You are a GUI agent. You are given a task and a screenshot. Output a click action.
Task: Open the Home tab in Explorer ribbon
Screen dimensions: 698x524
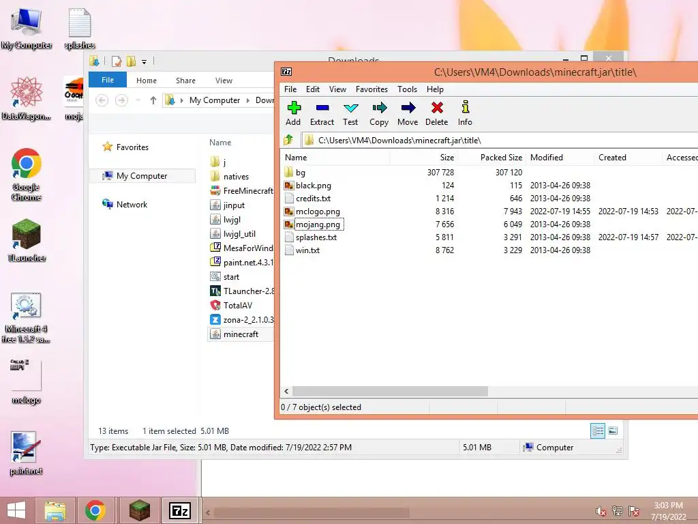point(147,81)
